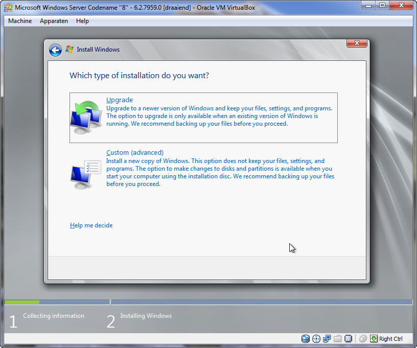Click the Upgrade description text
417x348 pixels.
(x=219, y=116)
